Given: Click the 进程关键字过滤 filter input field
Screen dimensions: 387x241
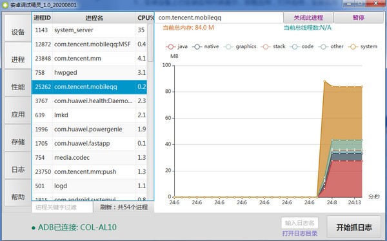Looking at the screenshot, I should 62,207.
